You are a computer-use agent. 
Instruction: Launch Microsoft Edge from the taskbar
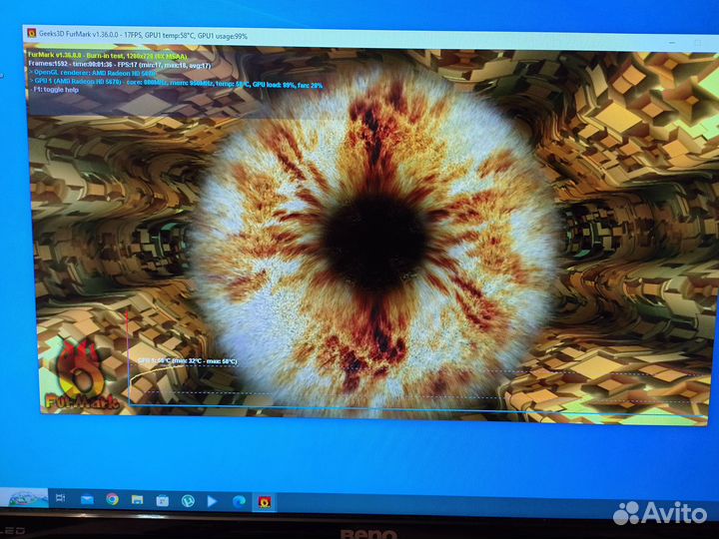tap(239, 500)
